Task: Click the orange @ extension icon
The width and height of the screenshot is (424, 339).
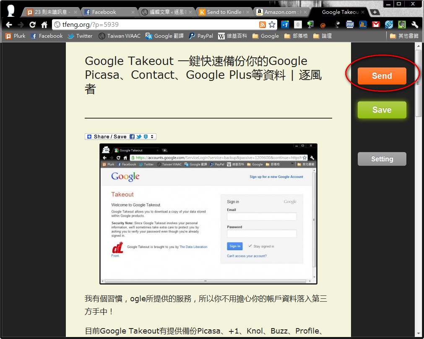Action: point(323,25)
